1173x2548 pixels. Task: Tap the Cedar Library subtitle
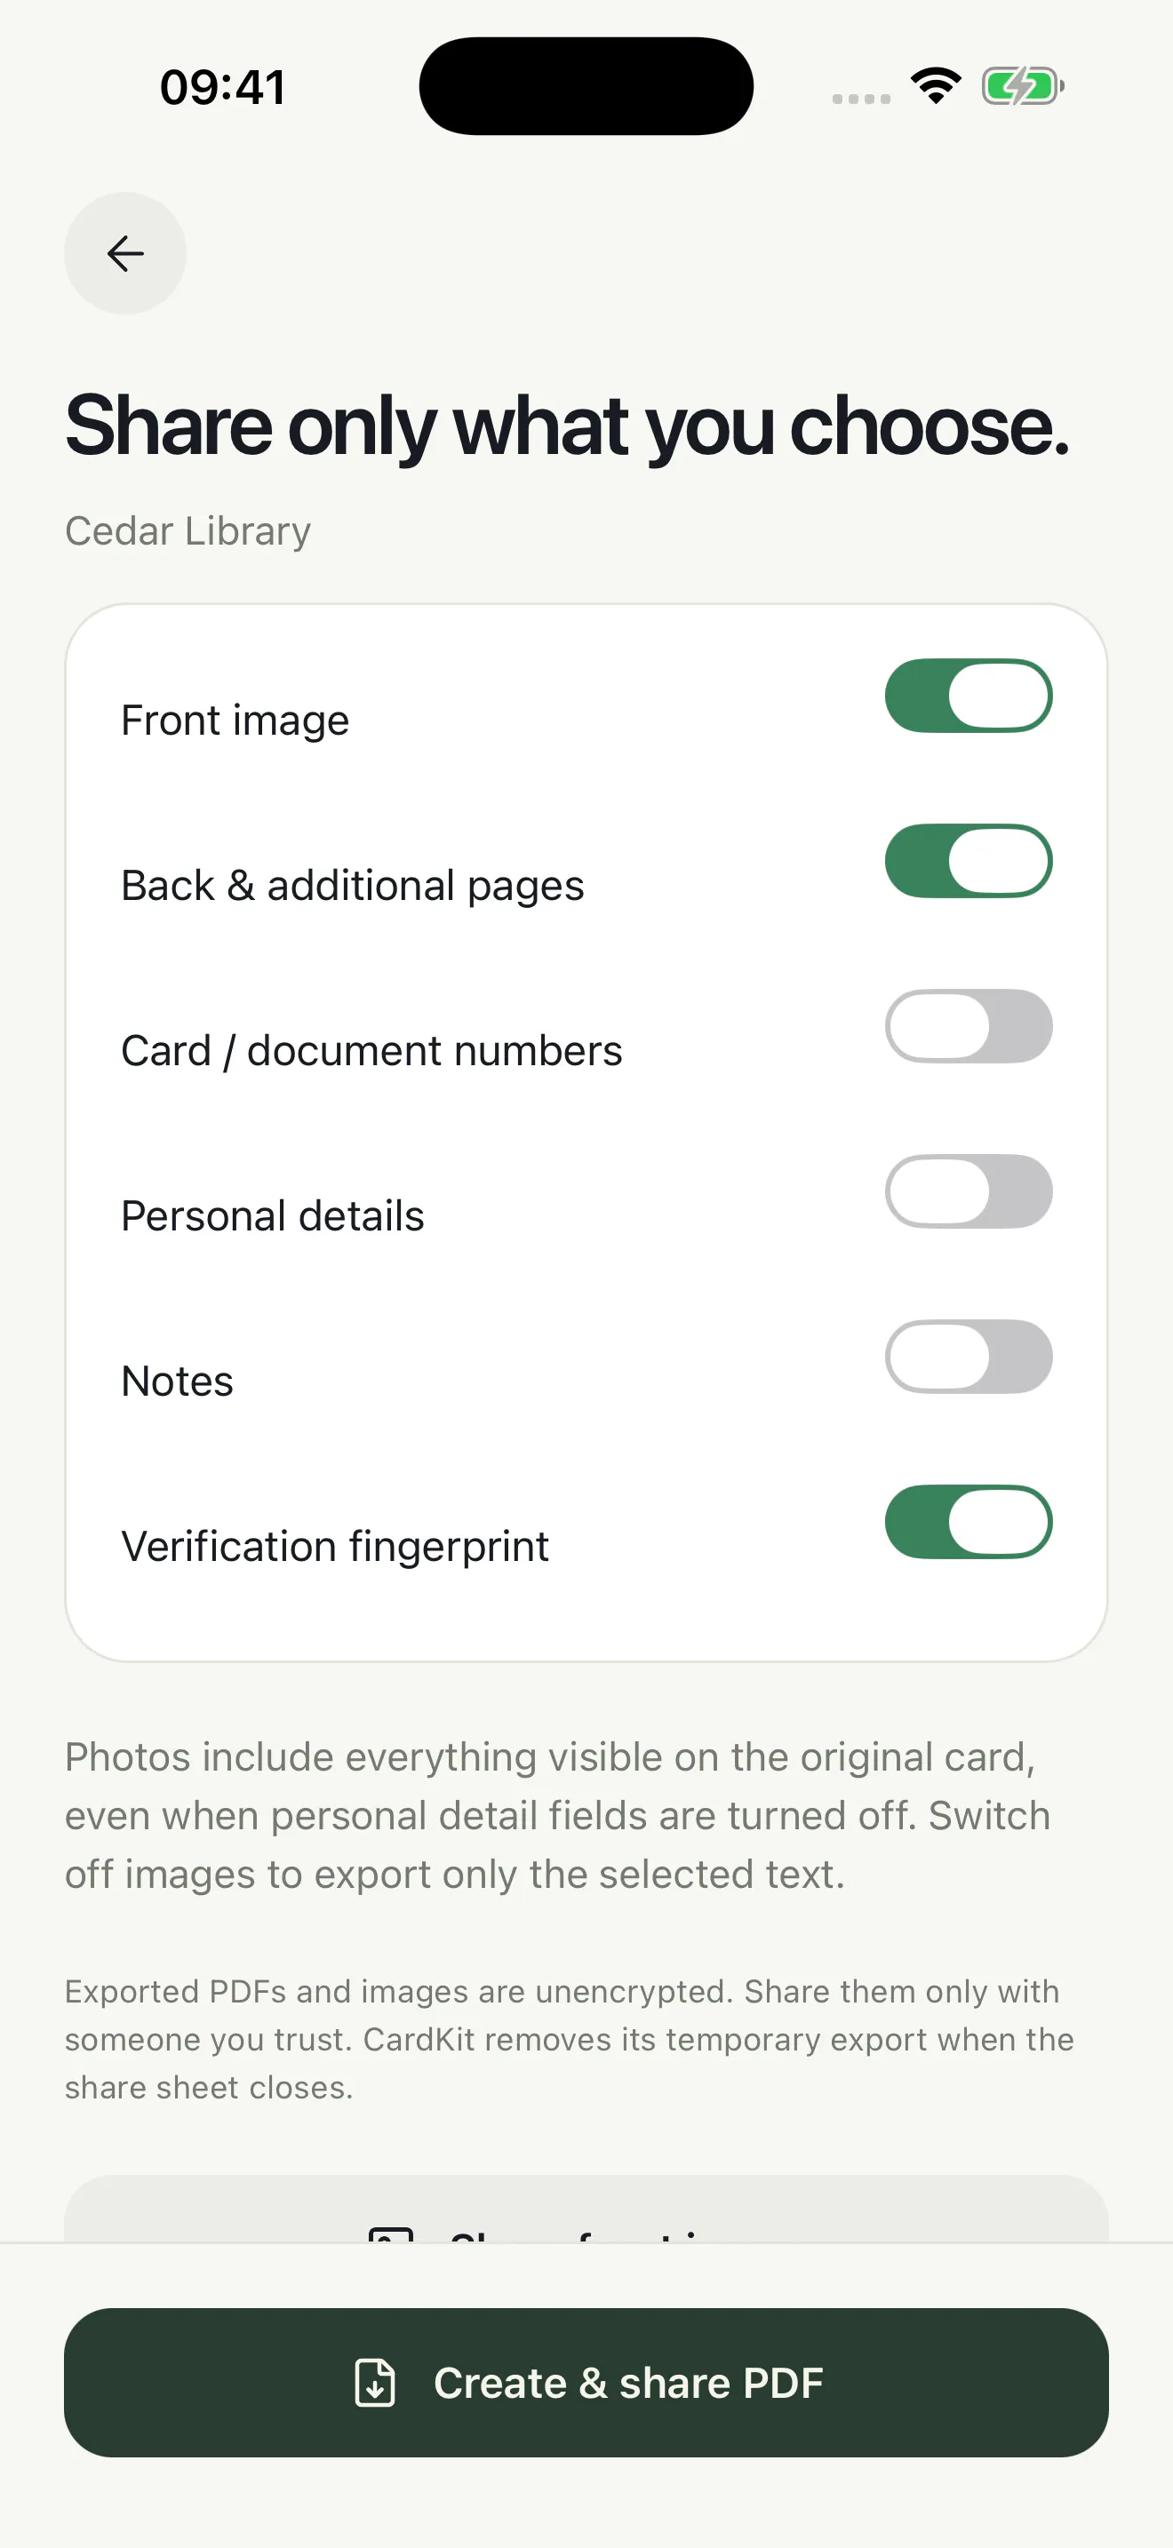point(188,531)
